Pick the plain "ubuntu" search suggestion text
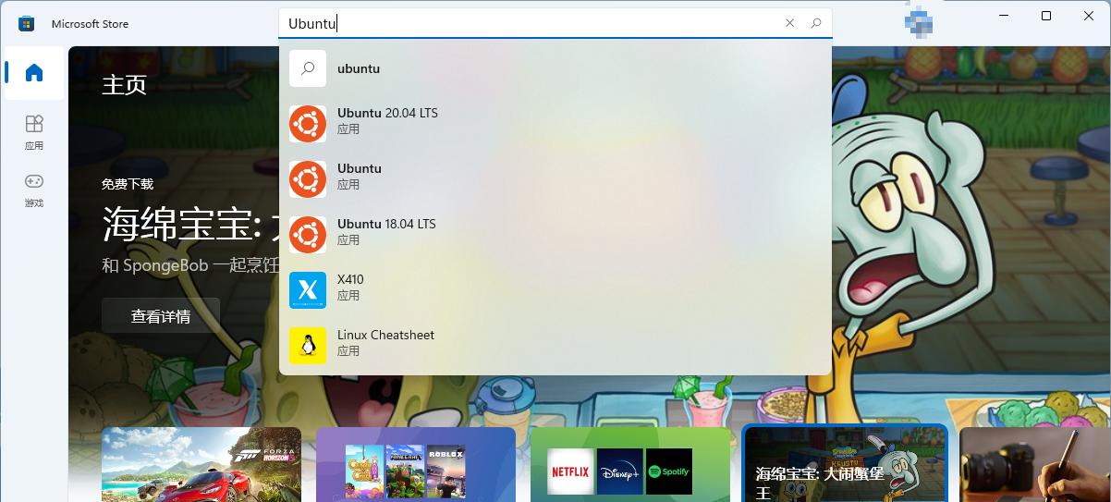Viewport: 1111px width, 502px height. pyautogui.click(x=359, y=68)
